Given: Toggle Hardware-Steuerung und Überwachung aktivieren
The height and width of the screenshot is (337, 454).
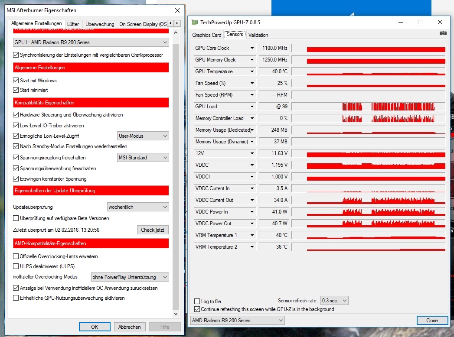Looking at the screenshot, I should coord(16,114).
